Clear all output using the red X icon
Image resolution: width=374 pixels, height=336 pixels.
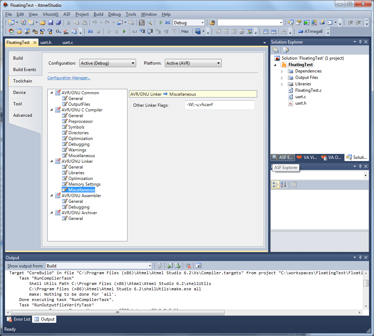(188, 266)
